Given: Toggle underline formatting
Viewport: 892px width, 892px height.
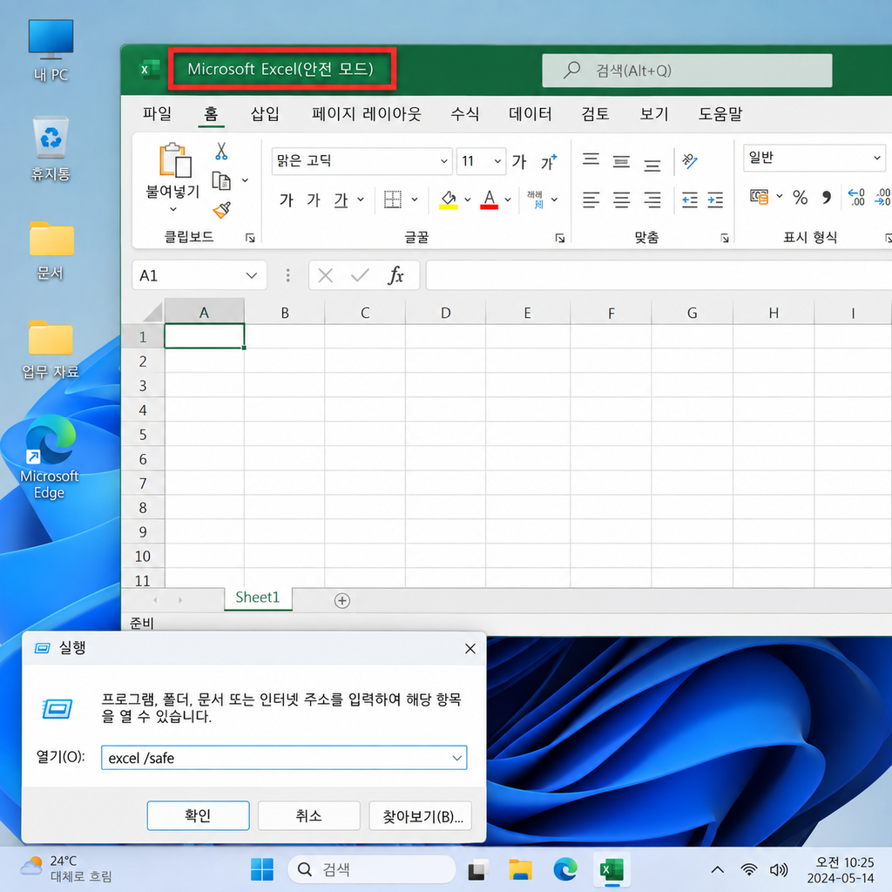Looking at the screenshot, I should pyautogui.click(x=341, y=199).
